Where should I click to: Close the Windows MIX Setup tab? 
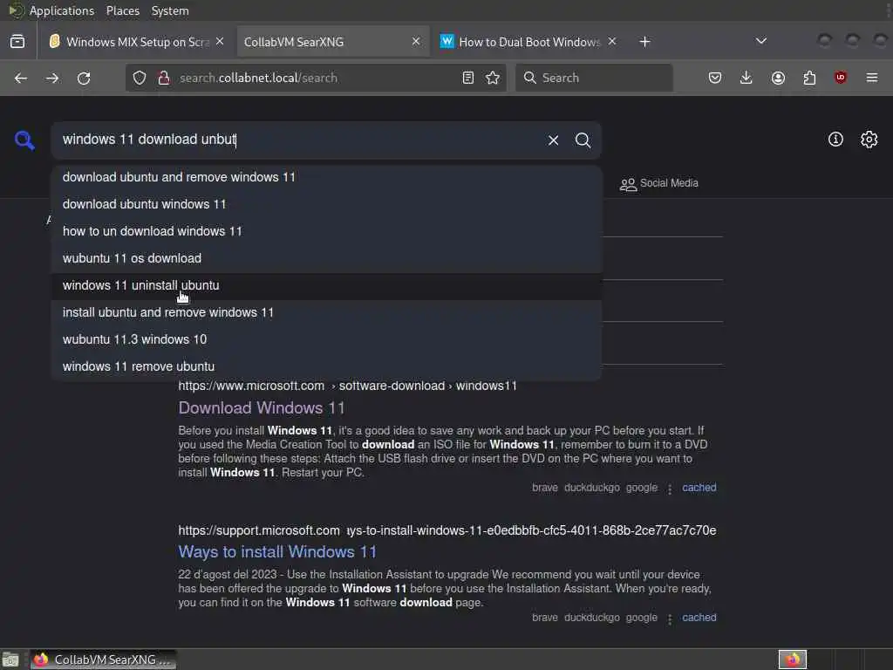220,42
